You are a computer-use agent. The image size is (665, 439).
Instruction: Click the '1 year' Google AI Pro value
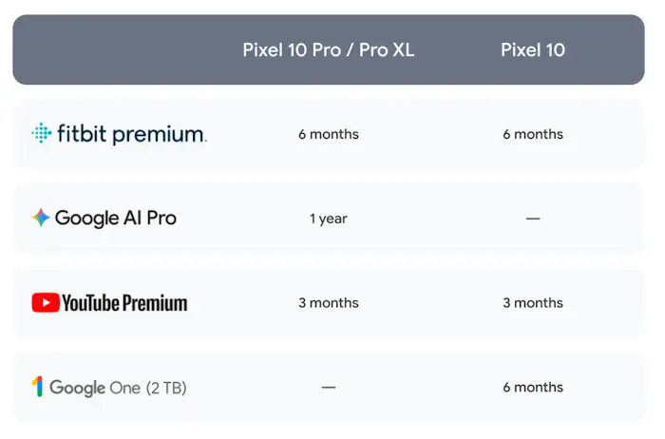pos(328,219)
